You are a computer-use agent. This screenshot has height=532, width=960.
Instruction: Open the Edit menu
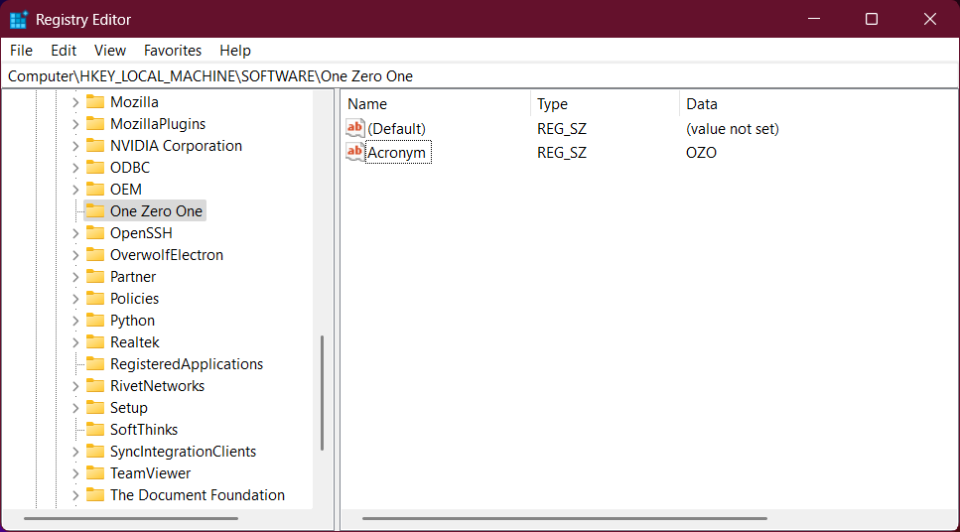coord(64,51)
